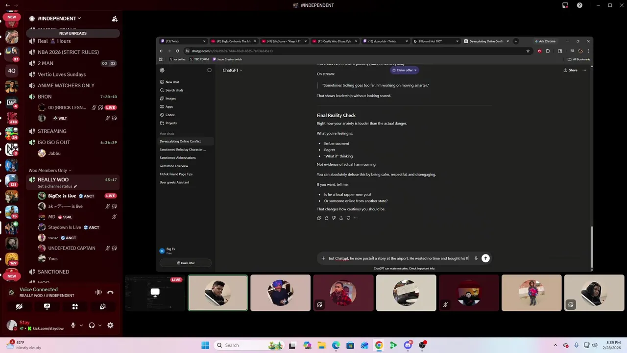
Task: Open Chrome extensions puzzle icon
Action: (x=548, y=51)
